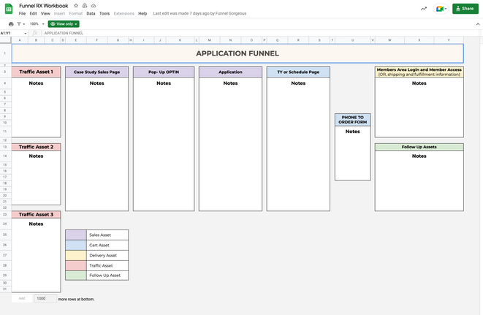Select the APPLICATION FUNNEL title cell
This screenshot has width=483, height=315.
coord(237,53)
